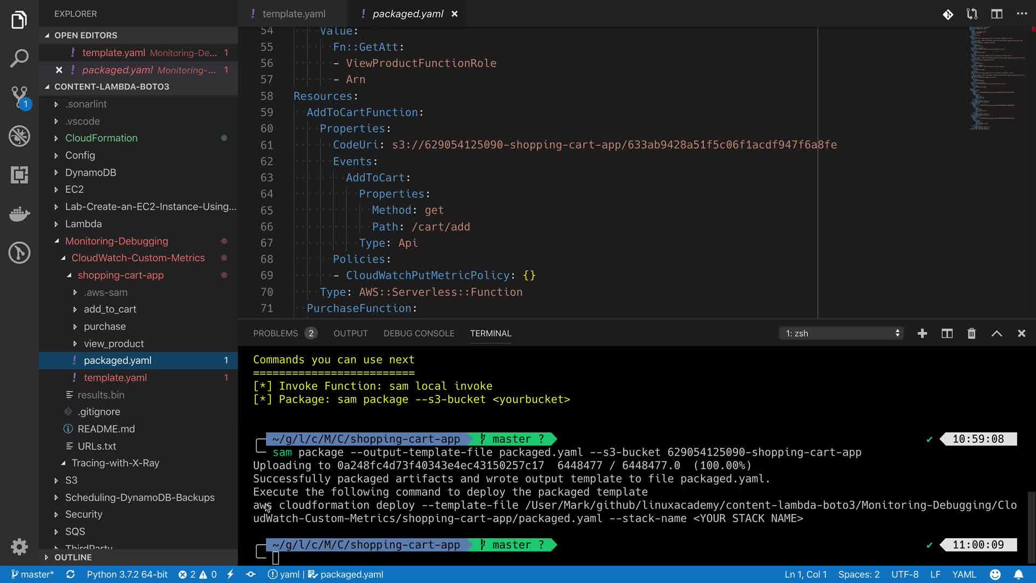
Task: Expand the Lambda folder
Action: [83, 223]
